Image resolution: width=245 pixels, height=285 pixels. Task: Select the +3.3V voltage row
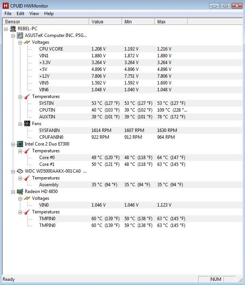pos(140,63)
